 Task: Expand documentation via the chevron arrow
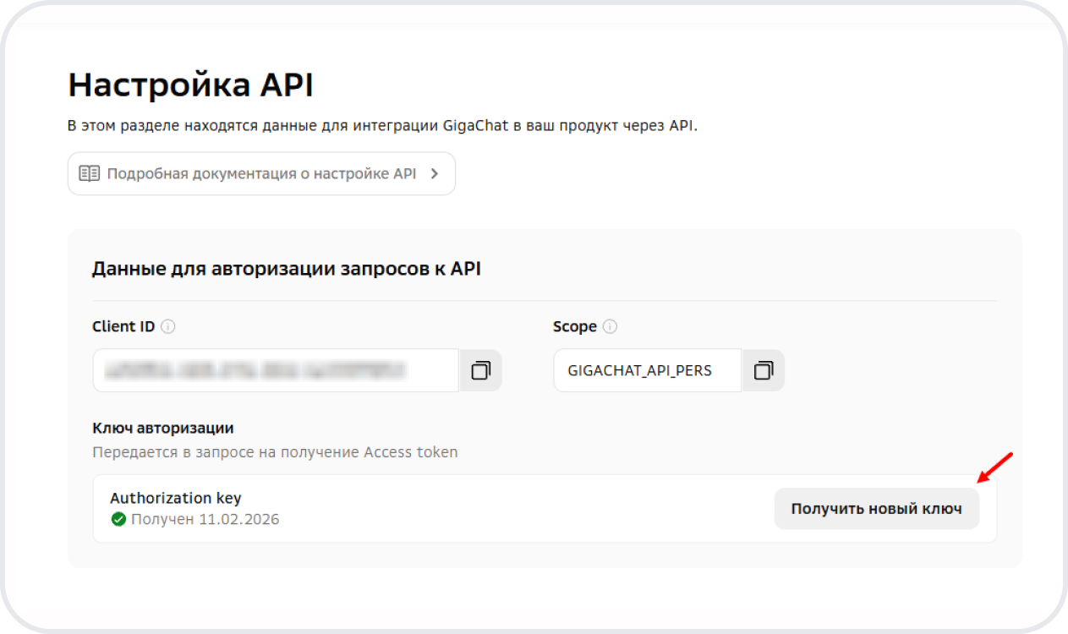pos(435,173)
